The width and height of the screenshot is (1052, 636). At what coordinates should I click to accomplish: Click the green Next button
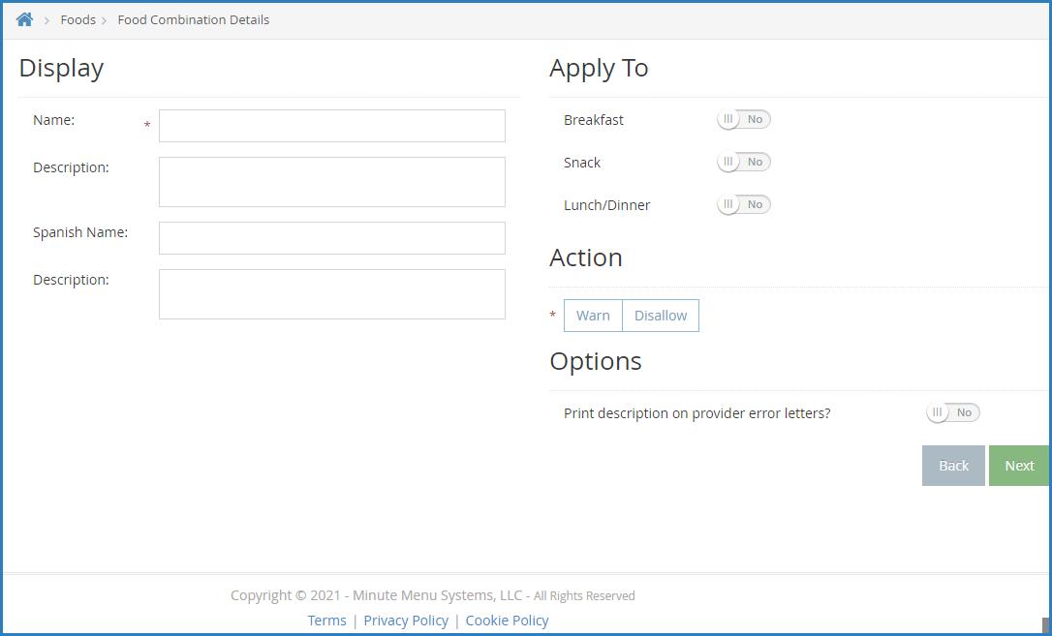(1019, 466)
